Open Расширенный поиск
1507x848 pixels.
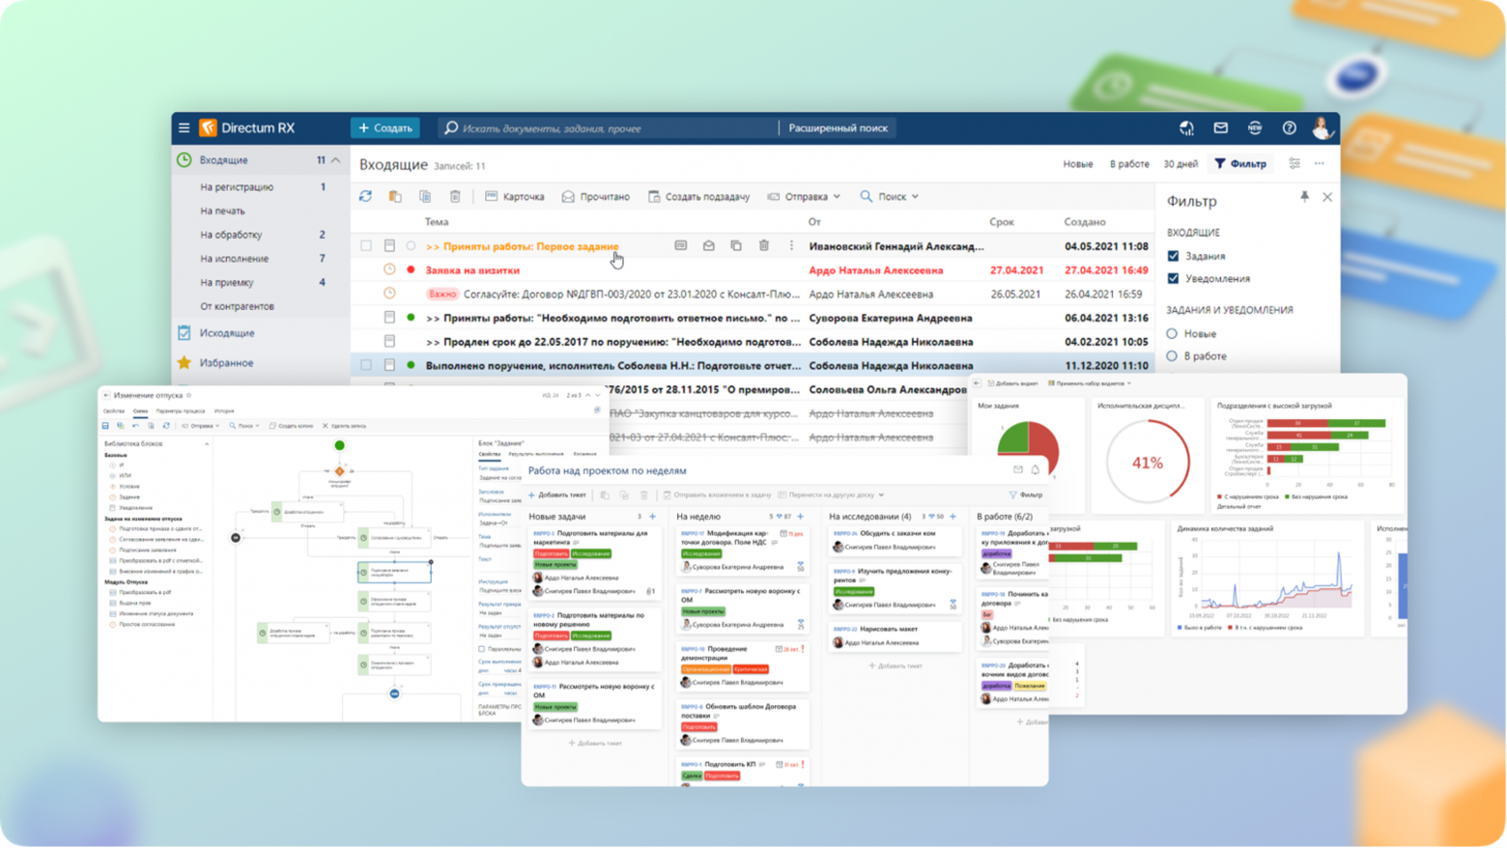point(838,127)
